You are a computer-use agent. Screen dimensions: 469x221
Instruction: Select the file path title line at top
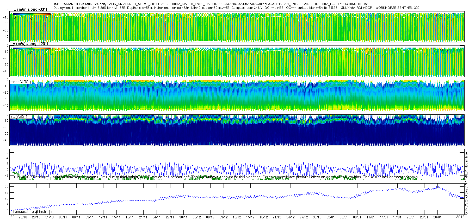(211, 4)
